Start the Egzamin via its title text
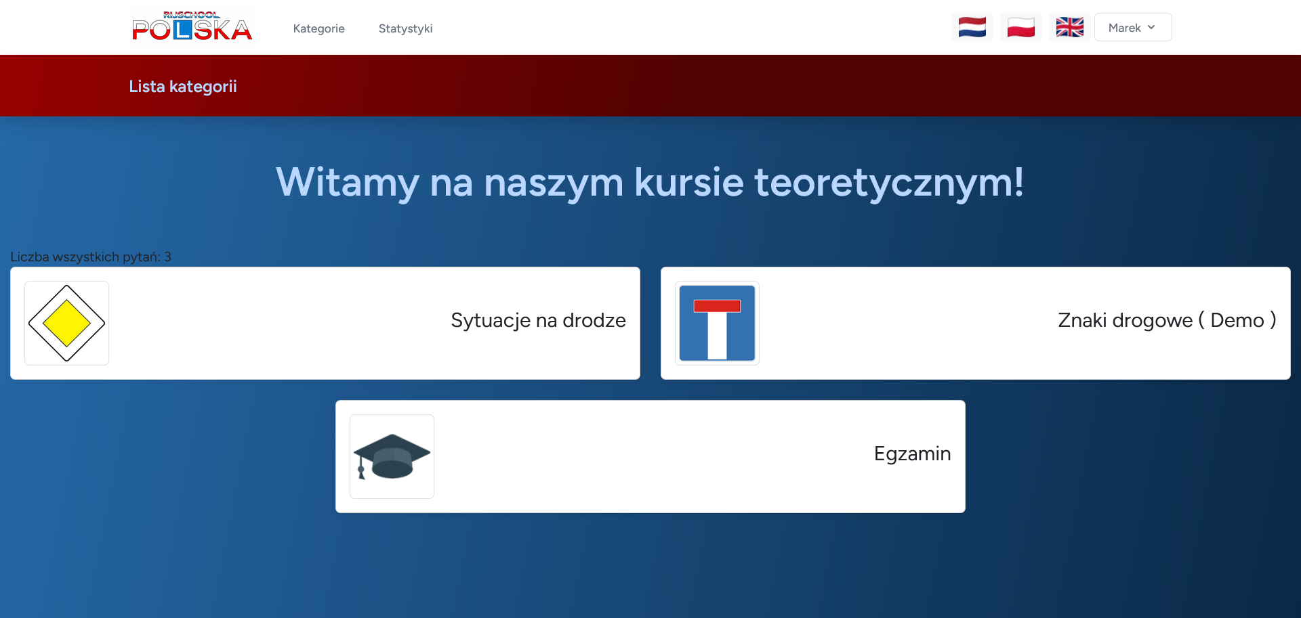1301x618 pixels. coord(912,454)
